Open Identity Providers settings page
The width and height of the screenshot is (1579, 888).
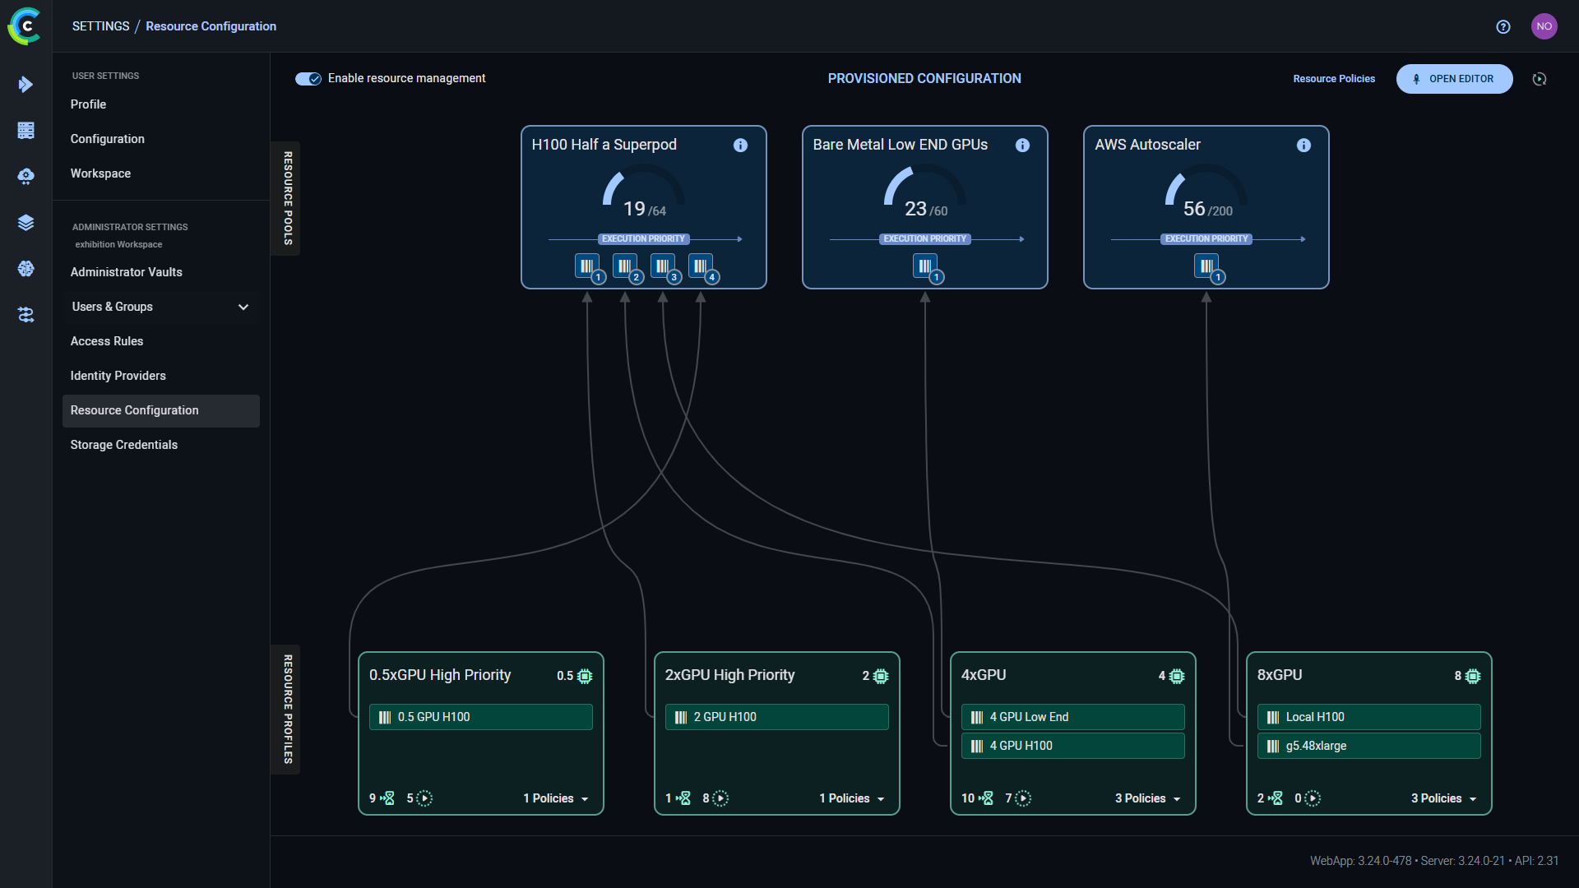118,376
